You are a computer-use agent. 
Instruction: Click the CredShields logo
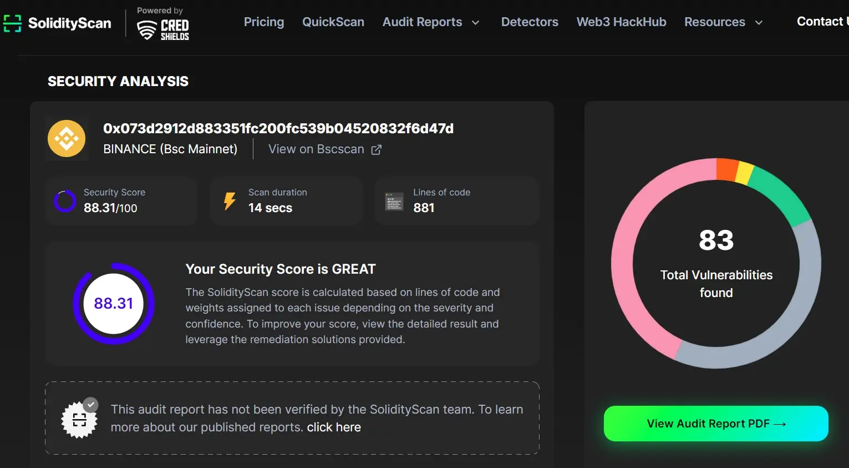tap(163, 30)
